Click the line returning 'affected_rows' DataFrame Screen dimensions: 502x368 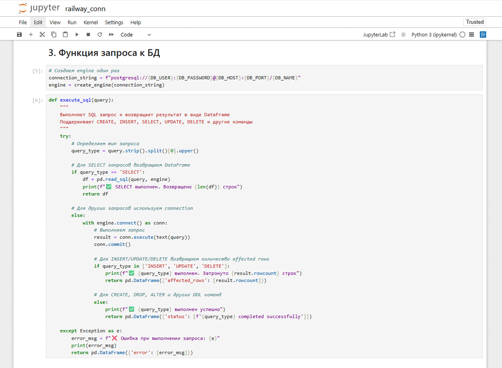click(x=186, y=281)
